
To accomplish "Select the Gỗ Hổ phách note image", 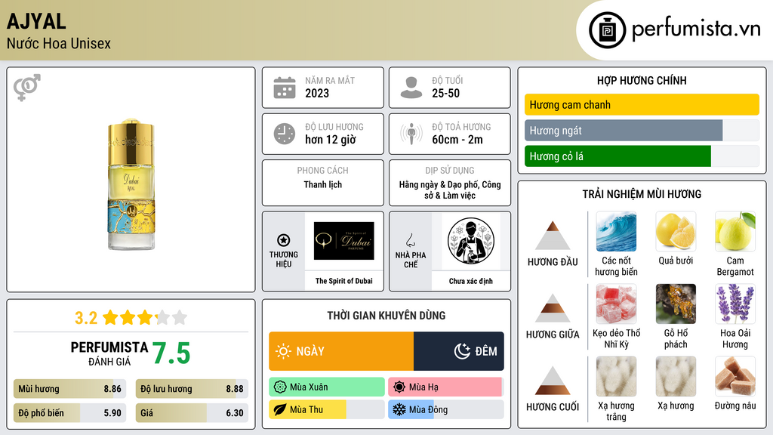I will coord(676,304).
